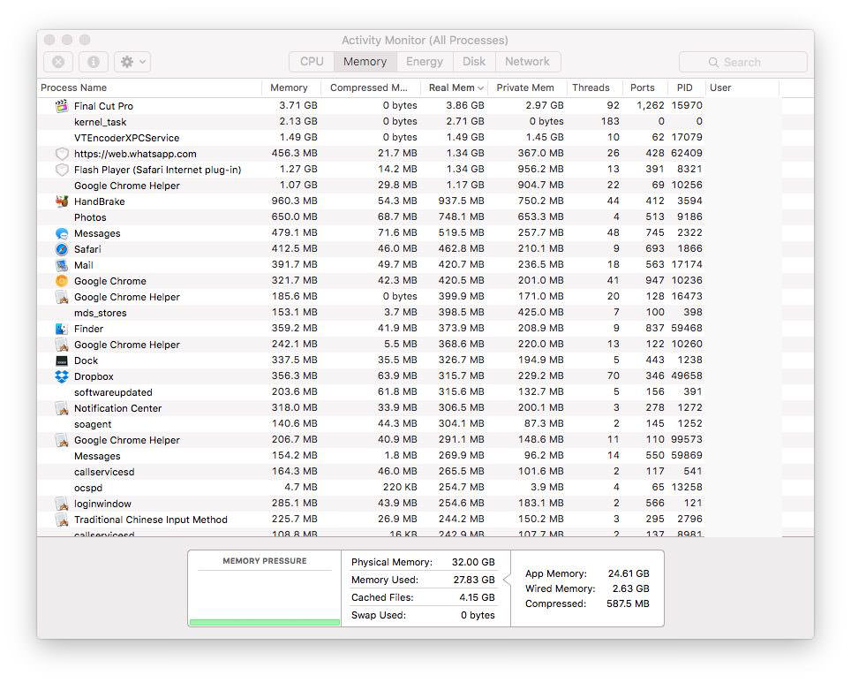Click the Safari row PID 1866
This screenshot has width=851, height=683.
click(689, 249)
